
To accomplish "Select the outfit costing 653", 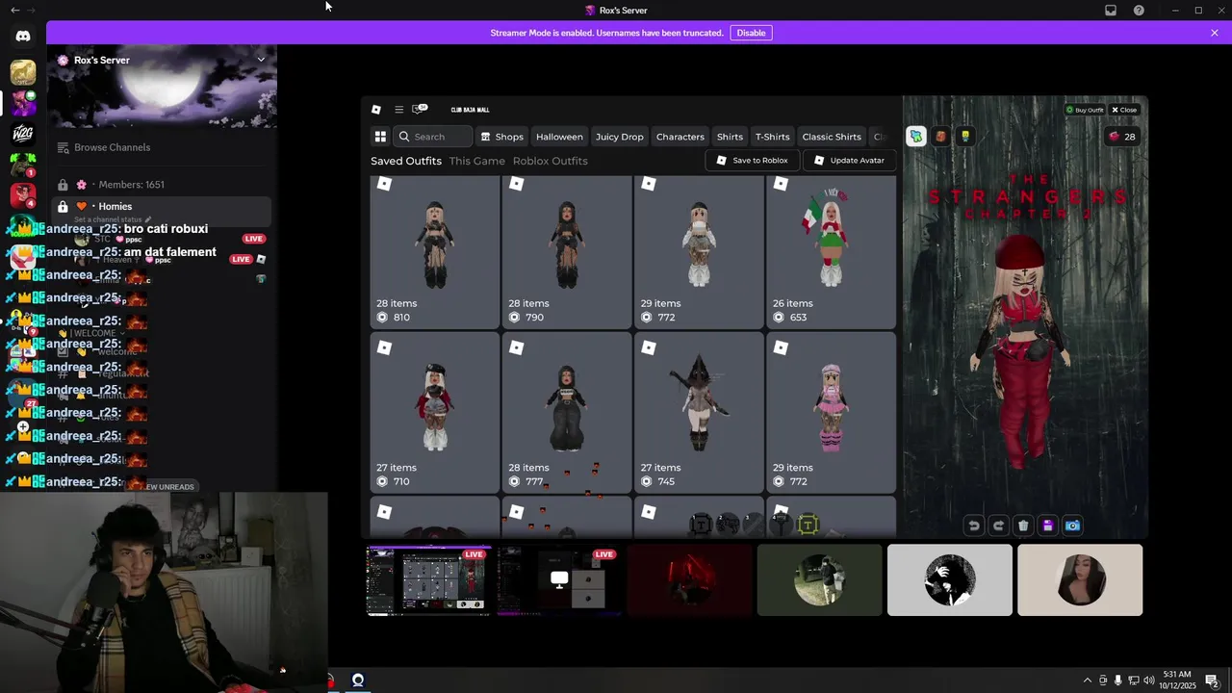I will (831, 251).
